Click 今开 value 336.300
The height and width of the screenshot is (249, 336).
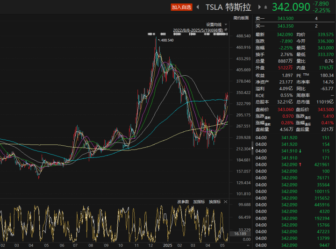326,41
